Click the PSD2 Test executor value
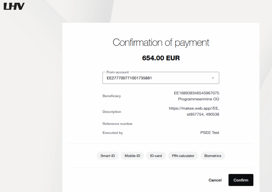Image resolution: width=272 pixels, height=192 pixels. tap(210, 133)
